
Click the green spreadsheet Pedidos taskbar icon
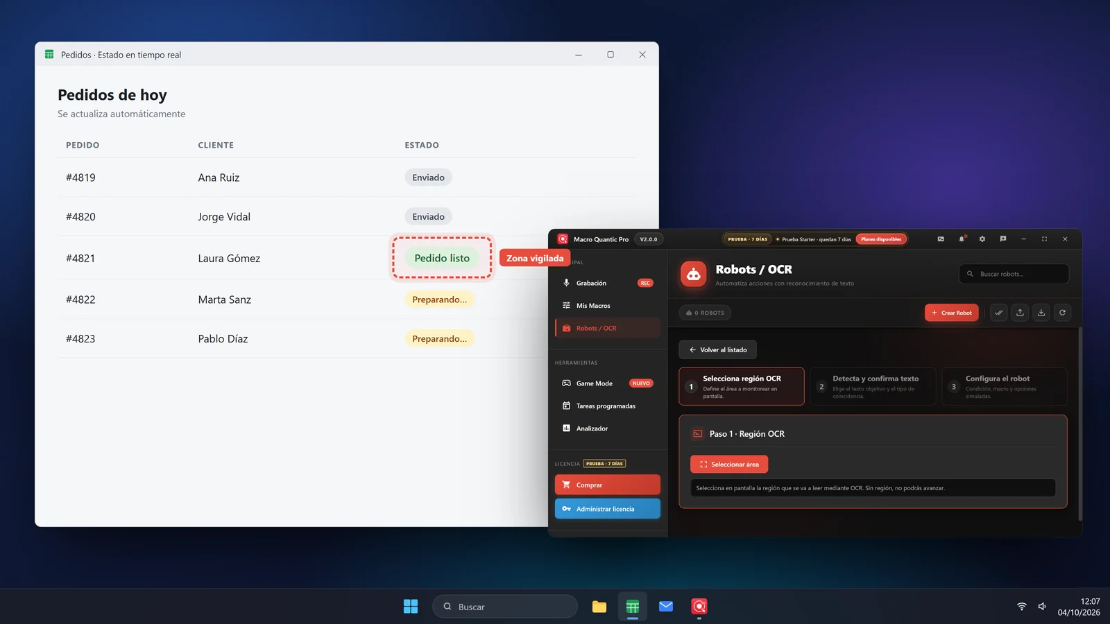click(633, 607)
